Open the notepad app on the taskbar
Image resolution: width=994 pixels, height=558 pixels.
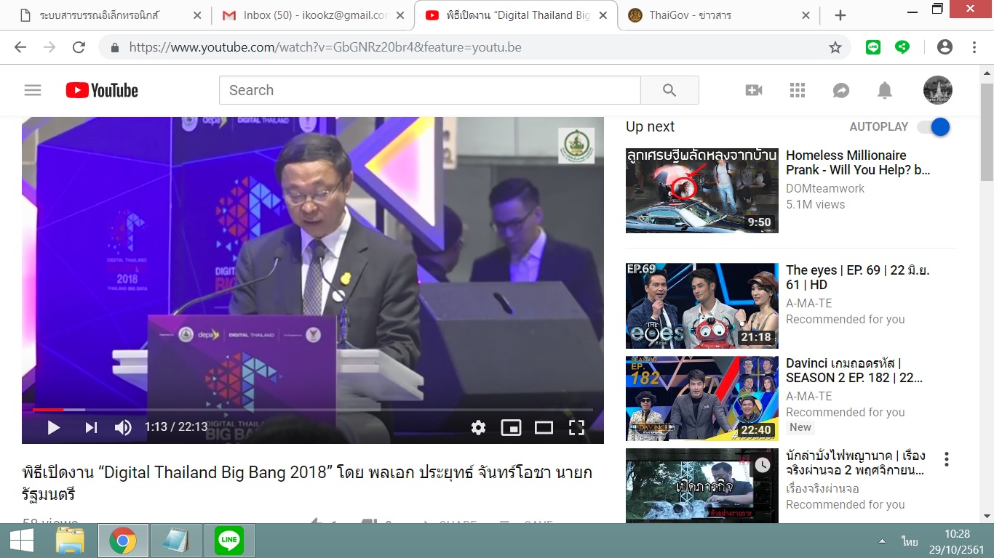point(176,541)
